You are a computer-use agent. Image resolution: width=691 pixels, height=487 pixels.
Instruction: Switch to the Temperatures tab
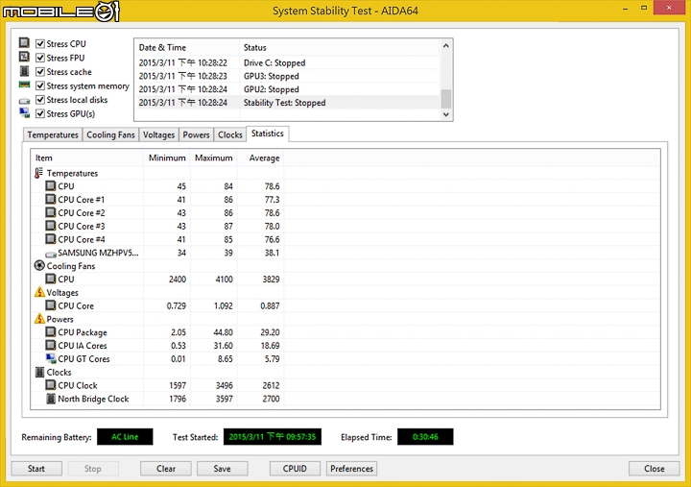[x=53, y=134]
